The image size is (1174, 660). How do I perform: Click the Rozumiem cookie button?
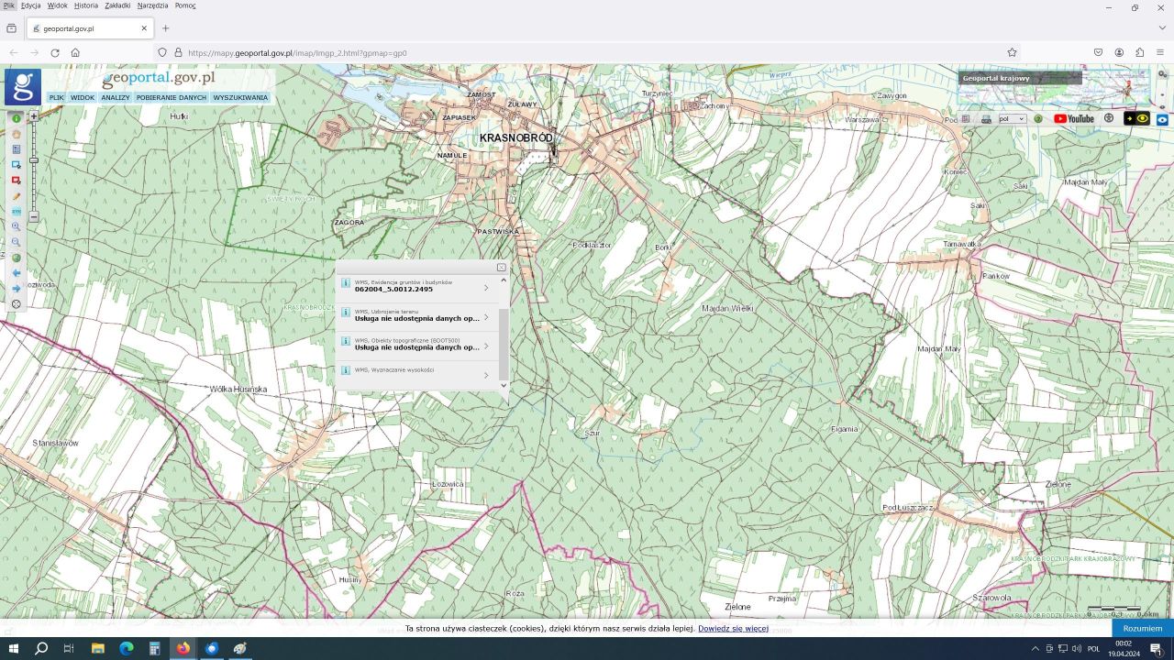[1142, 629]
